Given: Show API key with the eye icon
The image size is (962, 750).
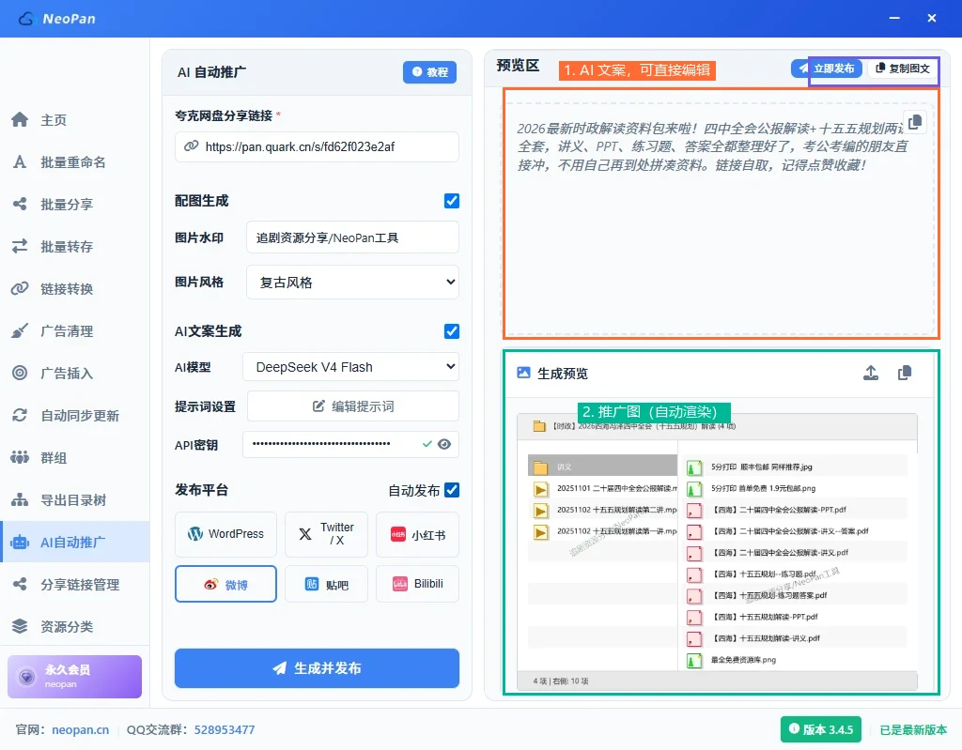Looking at the screenshot, I should (x=444, y=444).
